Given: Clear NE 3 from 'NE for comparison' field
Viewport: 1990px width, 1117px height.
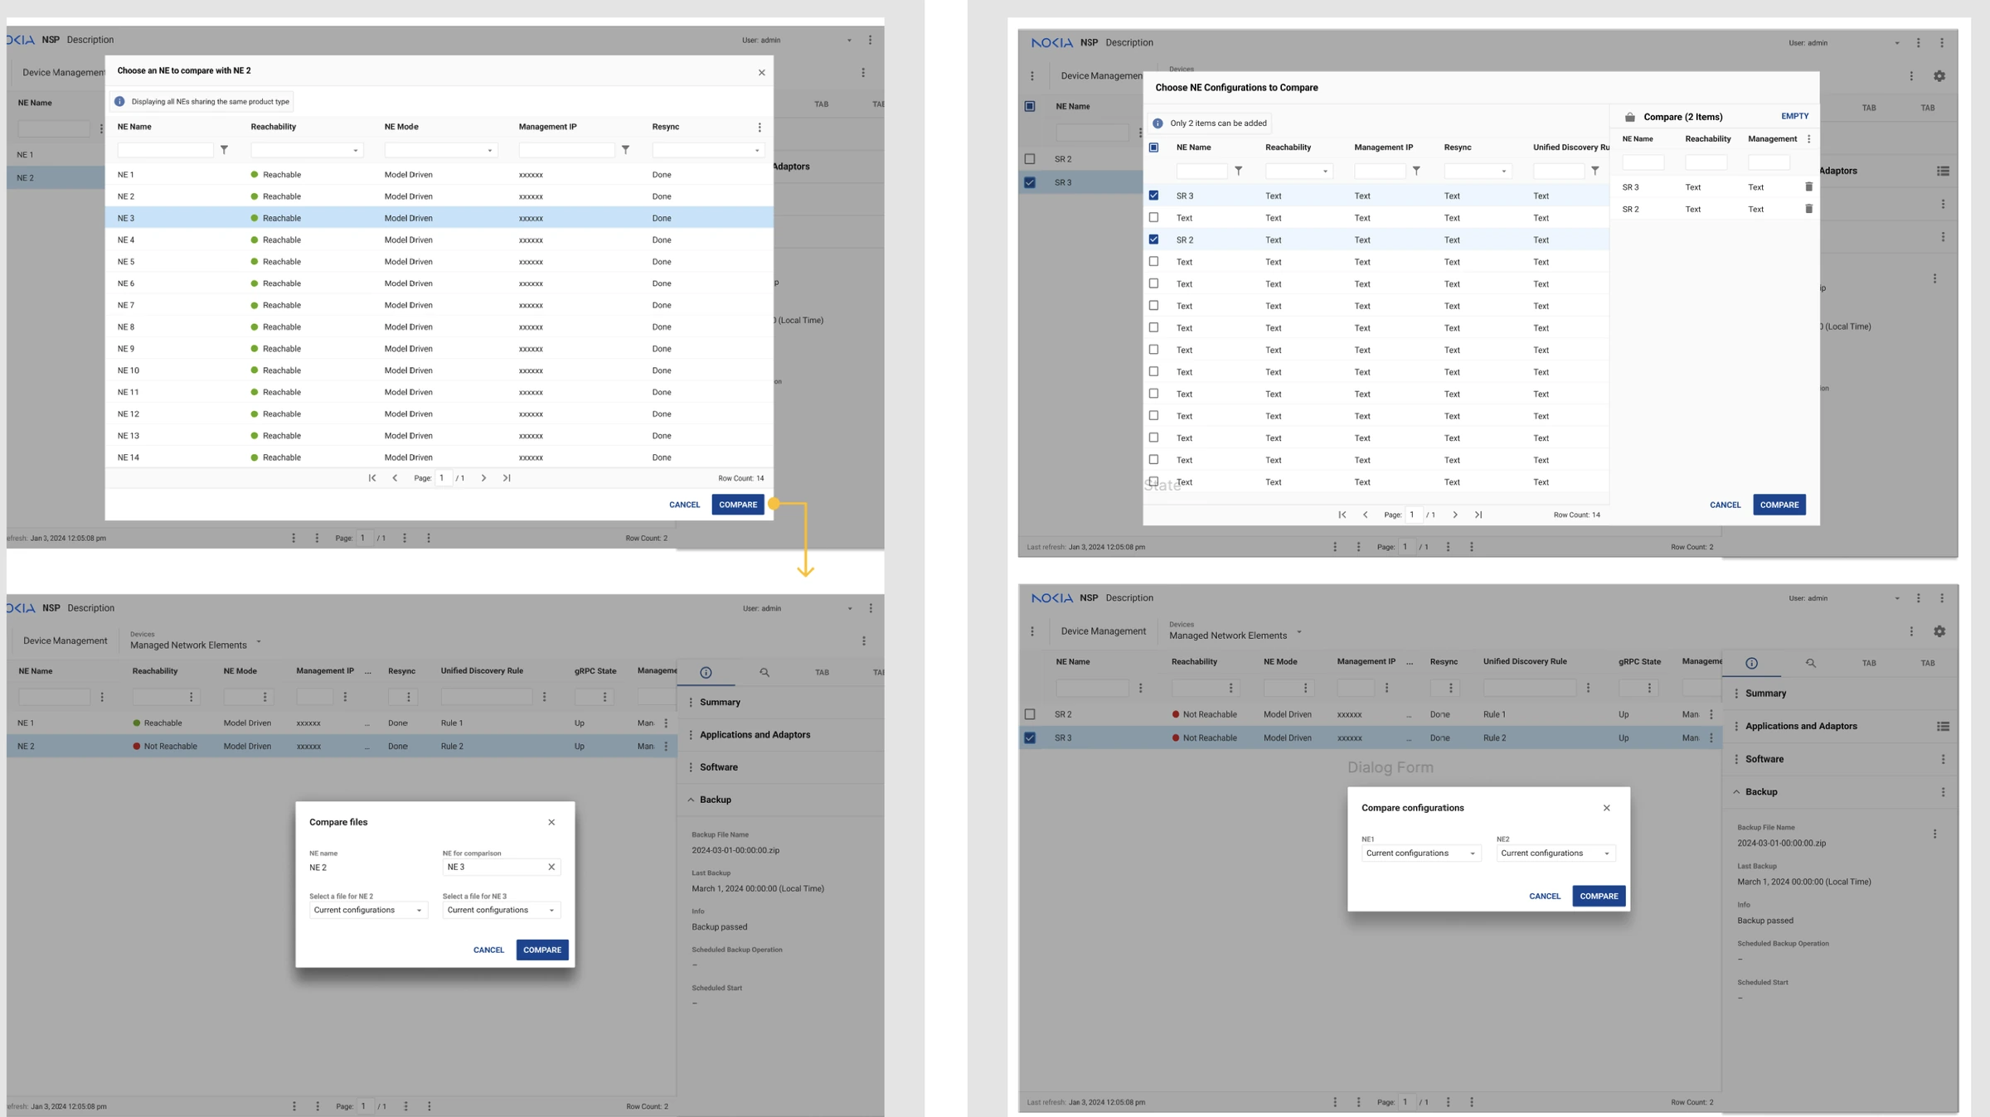Looking at the screenshot, I should coord(551,867).
